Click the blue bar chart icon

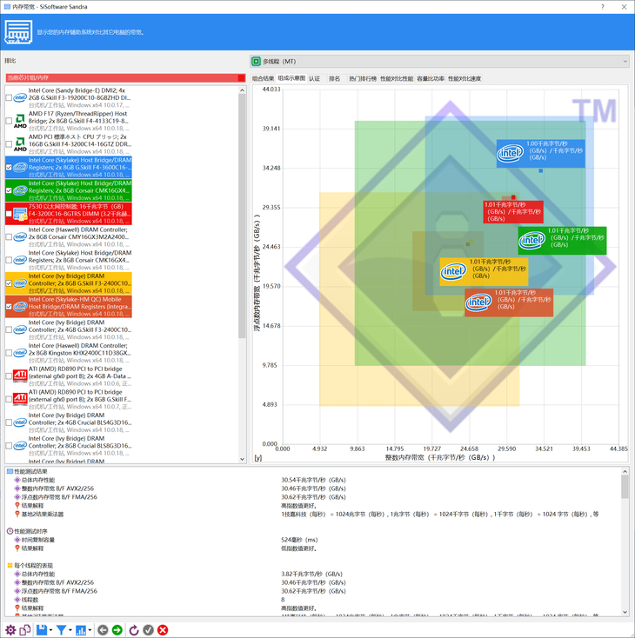tap(81, 630)
